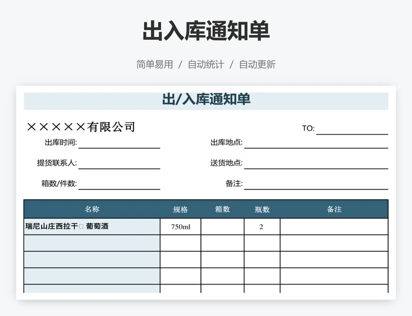The height and width of the screenshot is (316, 412).
Task: Click the 出库地点 blank field
Action: tap(316, 143)
